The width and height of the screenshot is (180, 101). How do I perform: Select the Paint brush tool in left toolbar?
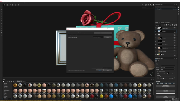(x=1, y=7)
